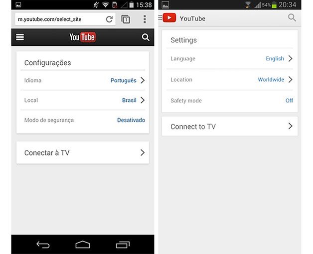
Task: Tap battery icon showing 54%
Action: tap(274, 5)
